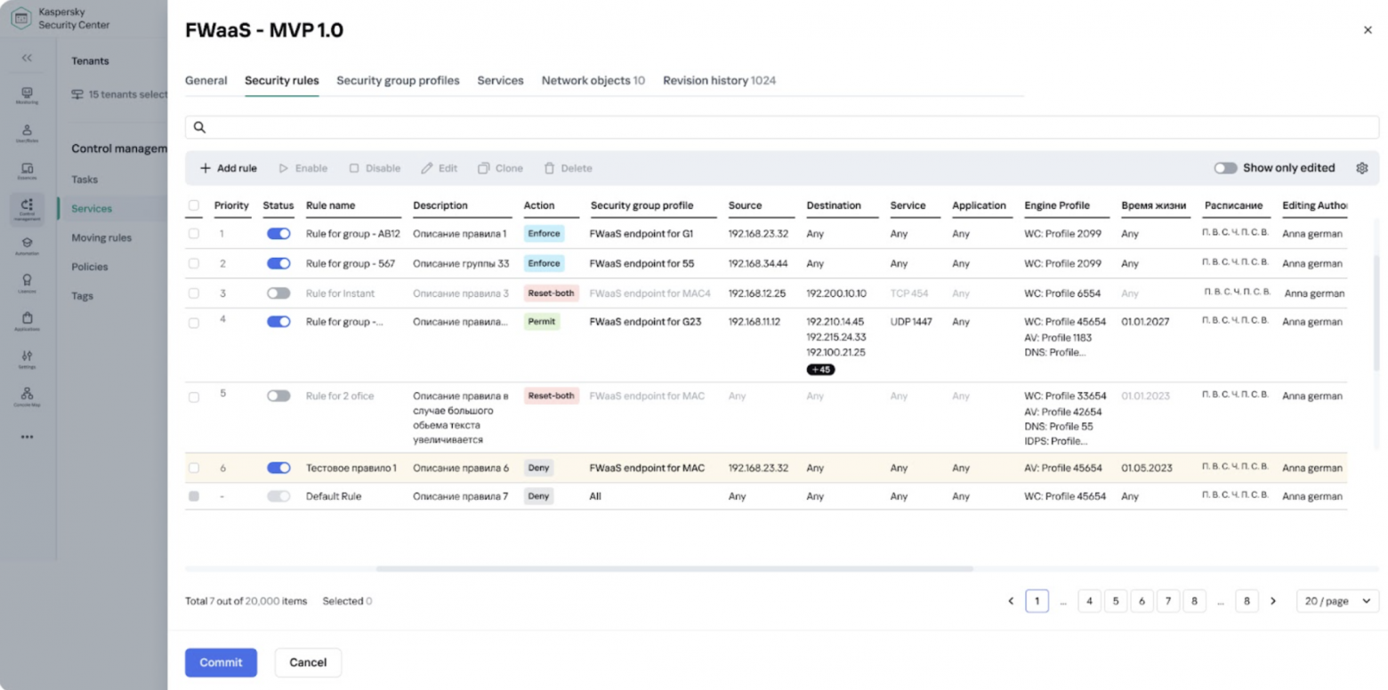Click the Clone toolbar button
Viewport: 1388px width, 690px height.
[500, 168]
